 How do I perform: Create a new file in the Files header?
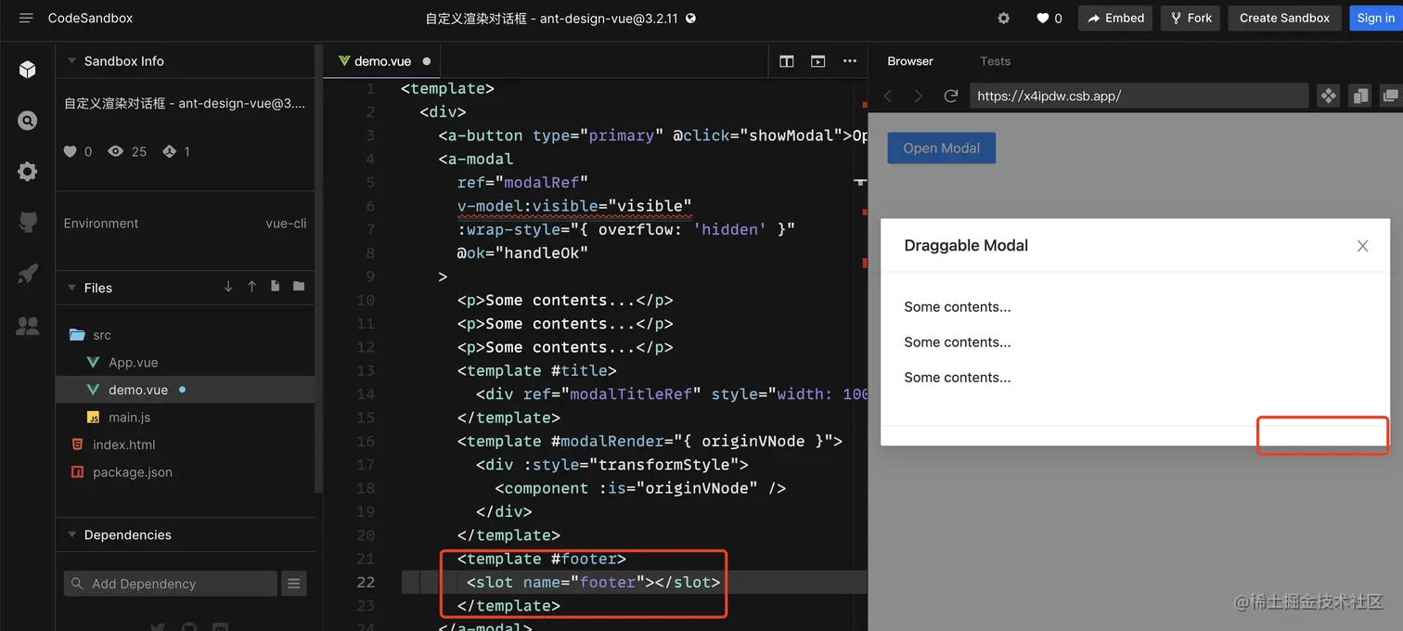coord(275,287)
